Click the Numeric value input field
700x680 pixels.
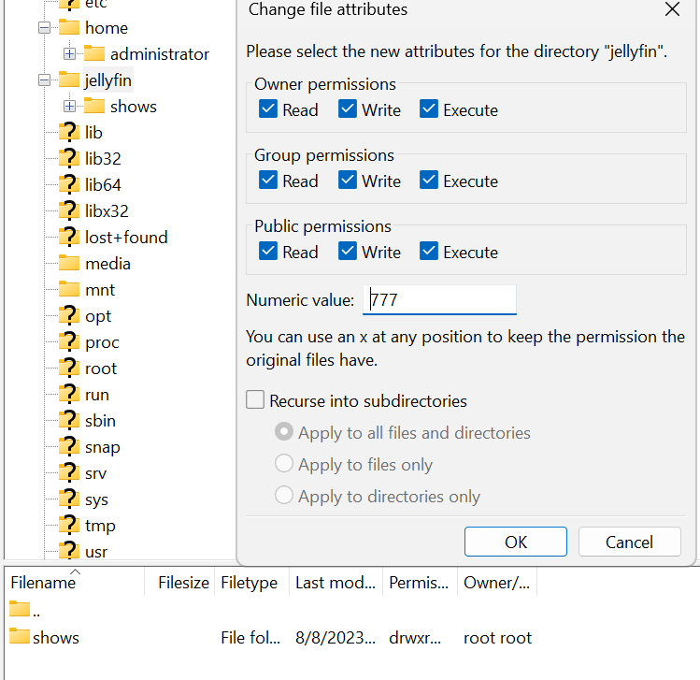pos(439,300)
